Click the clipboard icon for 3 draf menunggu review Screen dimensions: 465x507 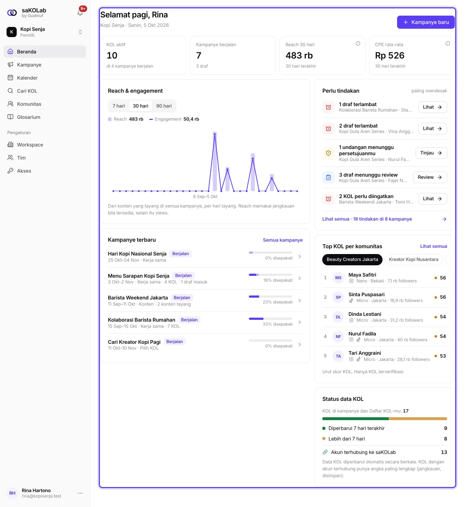(x=328, y=177)
